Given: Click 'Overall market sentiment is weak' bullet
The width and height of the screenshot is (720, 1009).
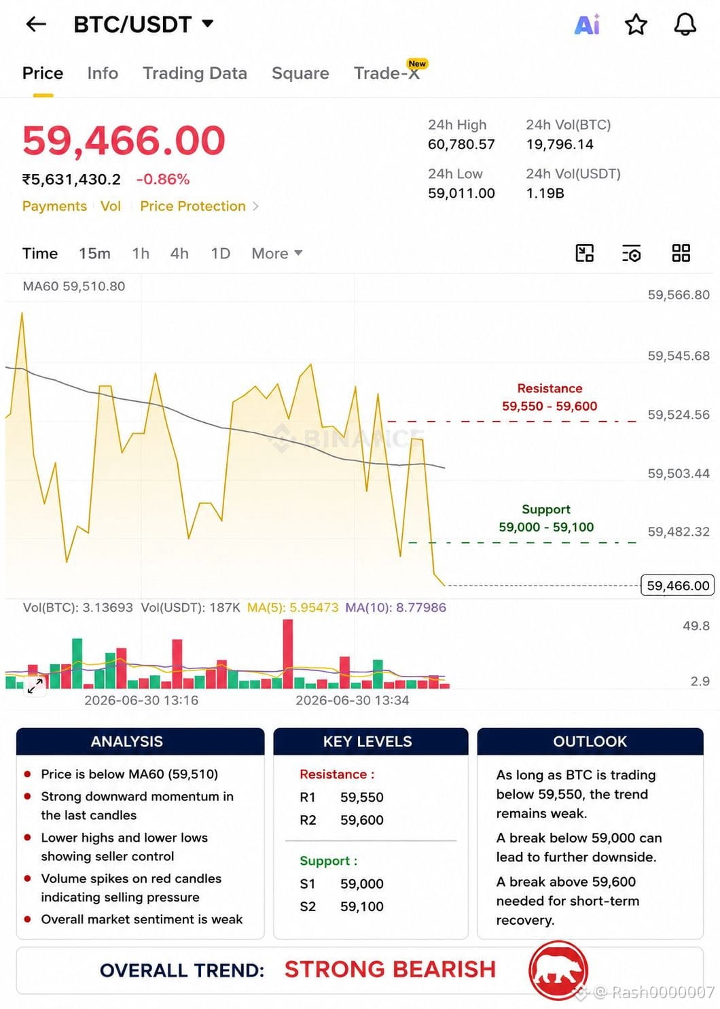Looking at the screenshot, I should 141,919.
